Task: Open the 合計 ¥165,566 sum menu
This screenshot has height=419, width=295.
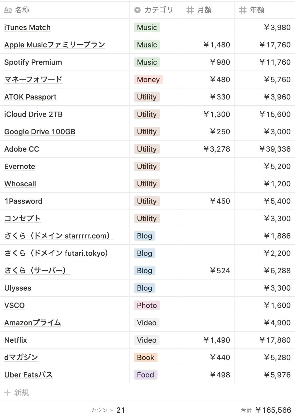Action: (x=266, y=410)
